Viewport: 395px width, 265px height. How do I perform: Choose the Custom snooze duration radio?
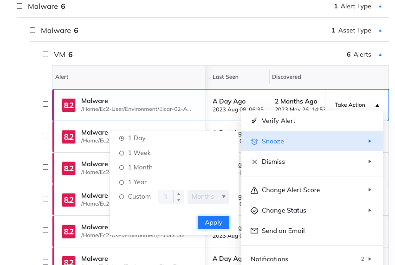tap(122, 197)
